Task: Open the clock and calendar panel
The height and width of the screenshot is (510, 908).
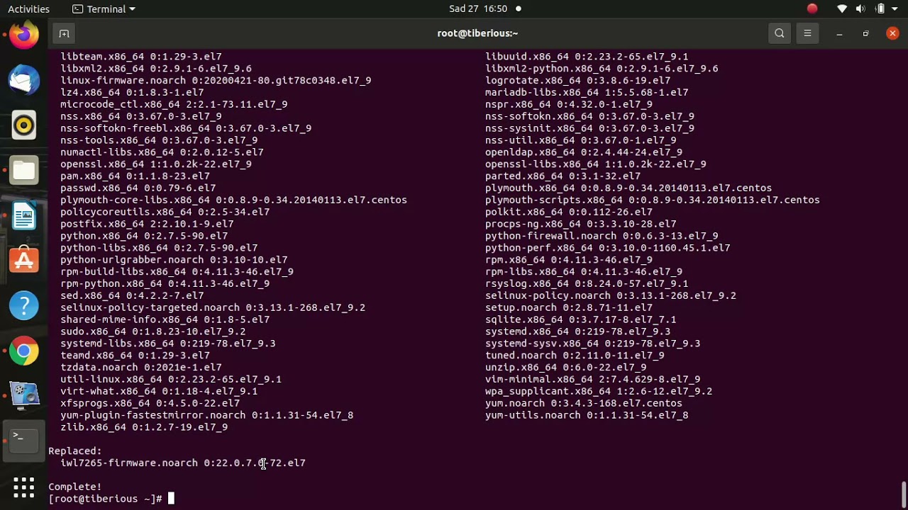Action: tap(478, 8)
